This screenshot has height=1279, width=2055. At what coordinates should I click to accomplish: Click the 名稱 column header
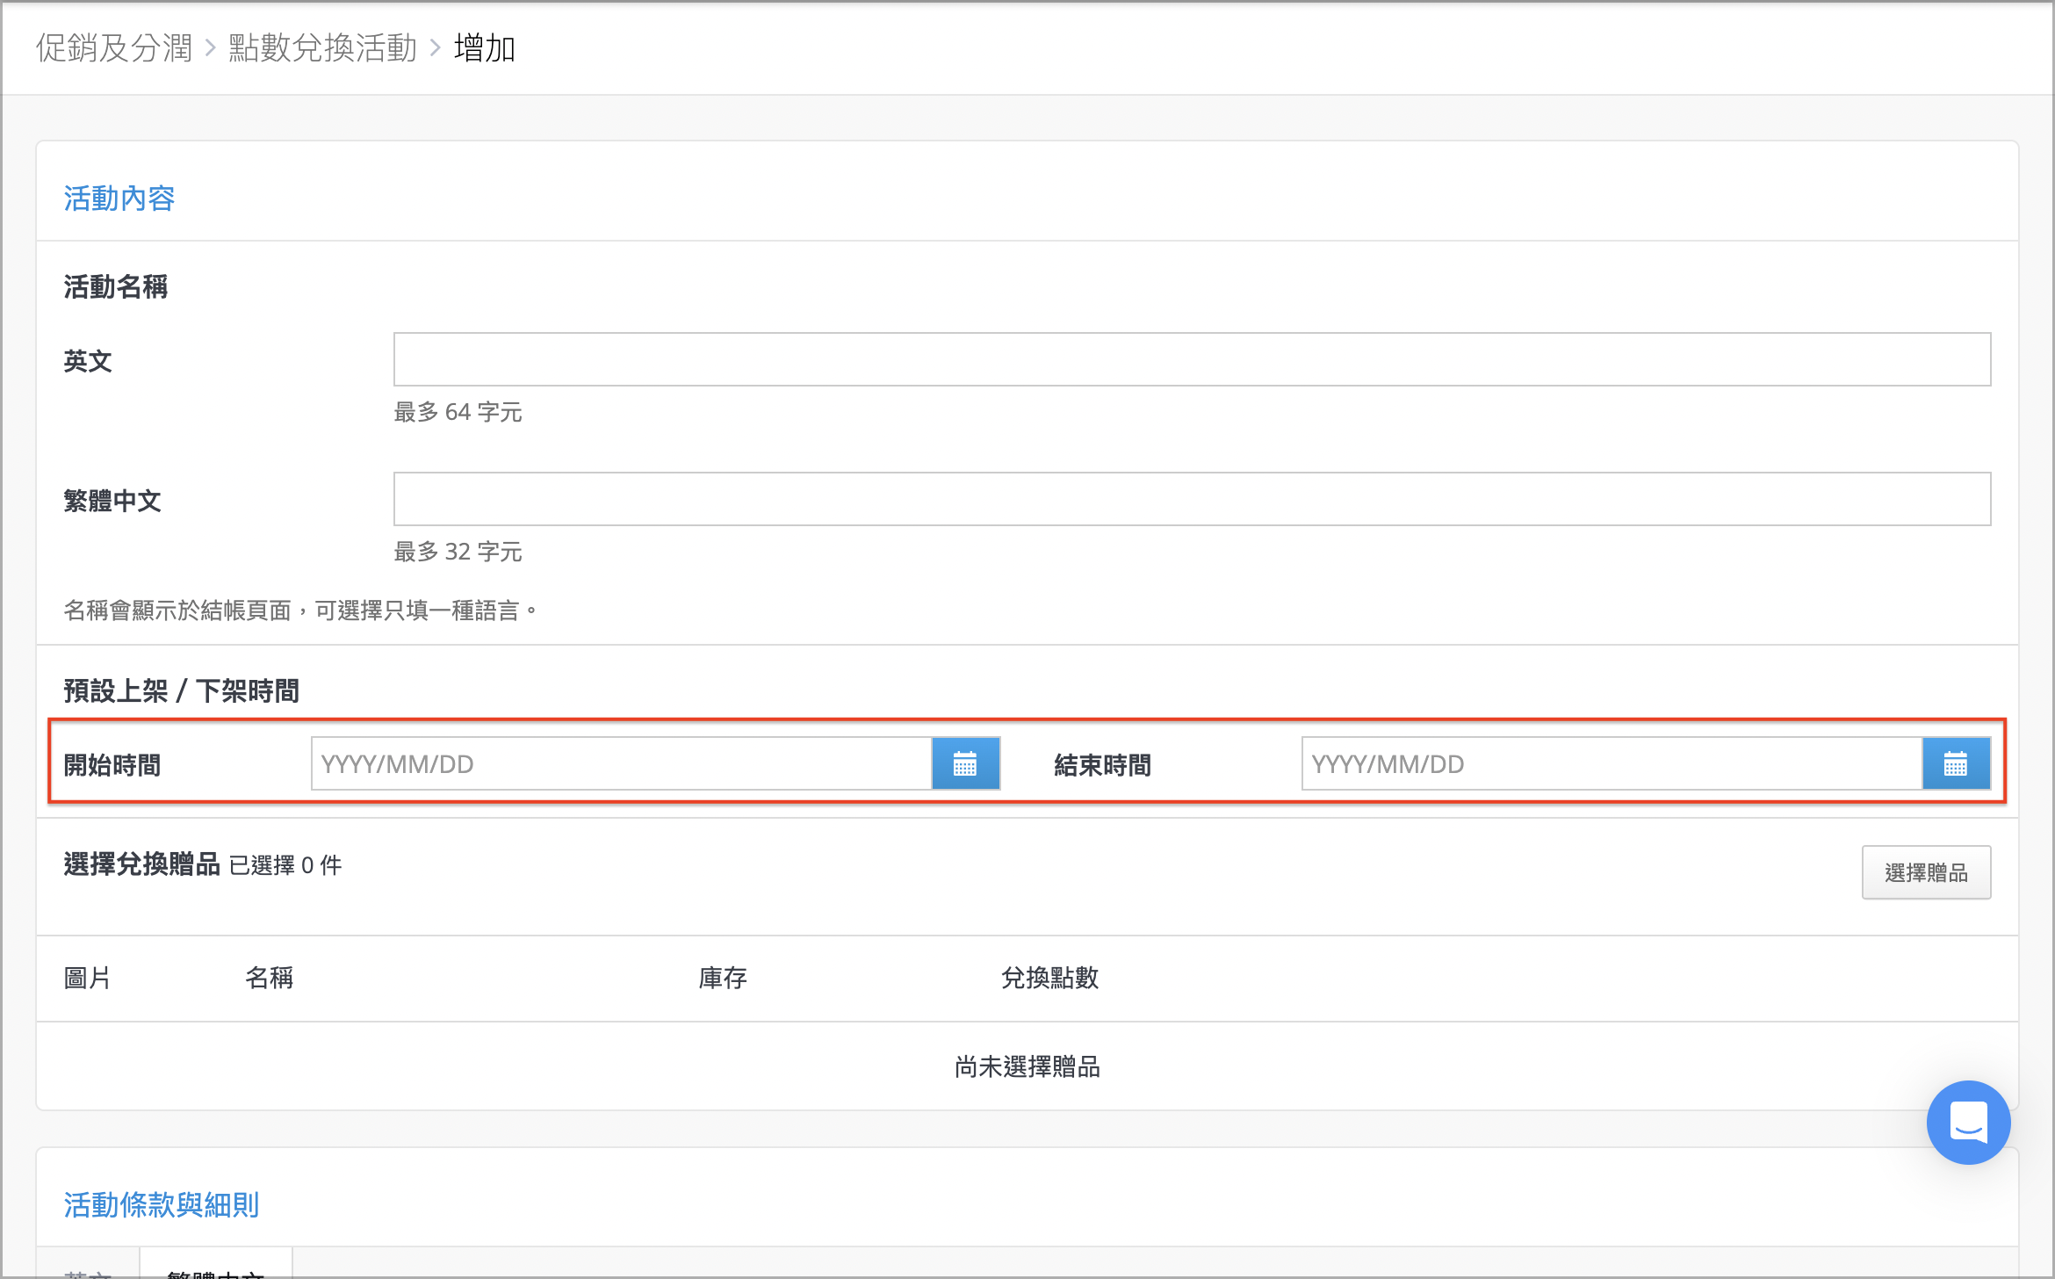270,978
